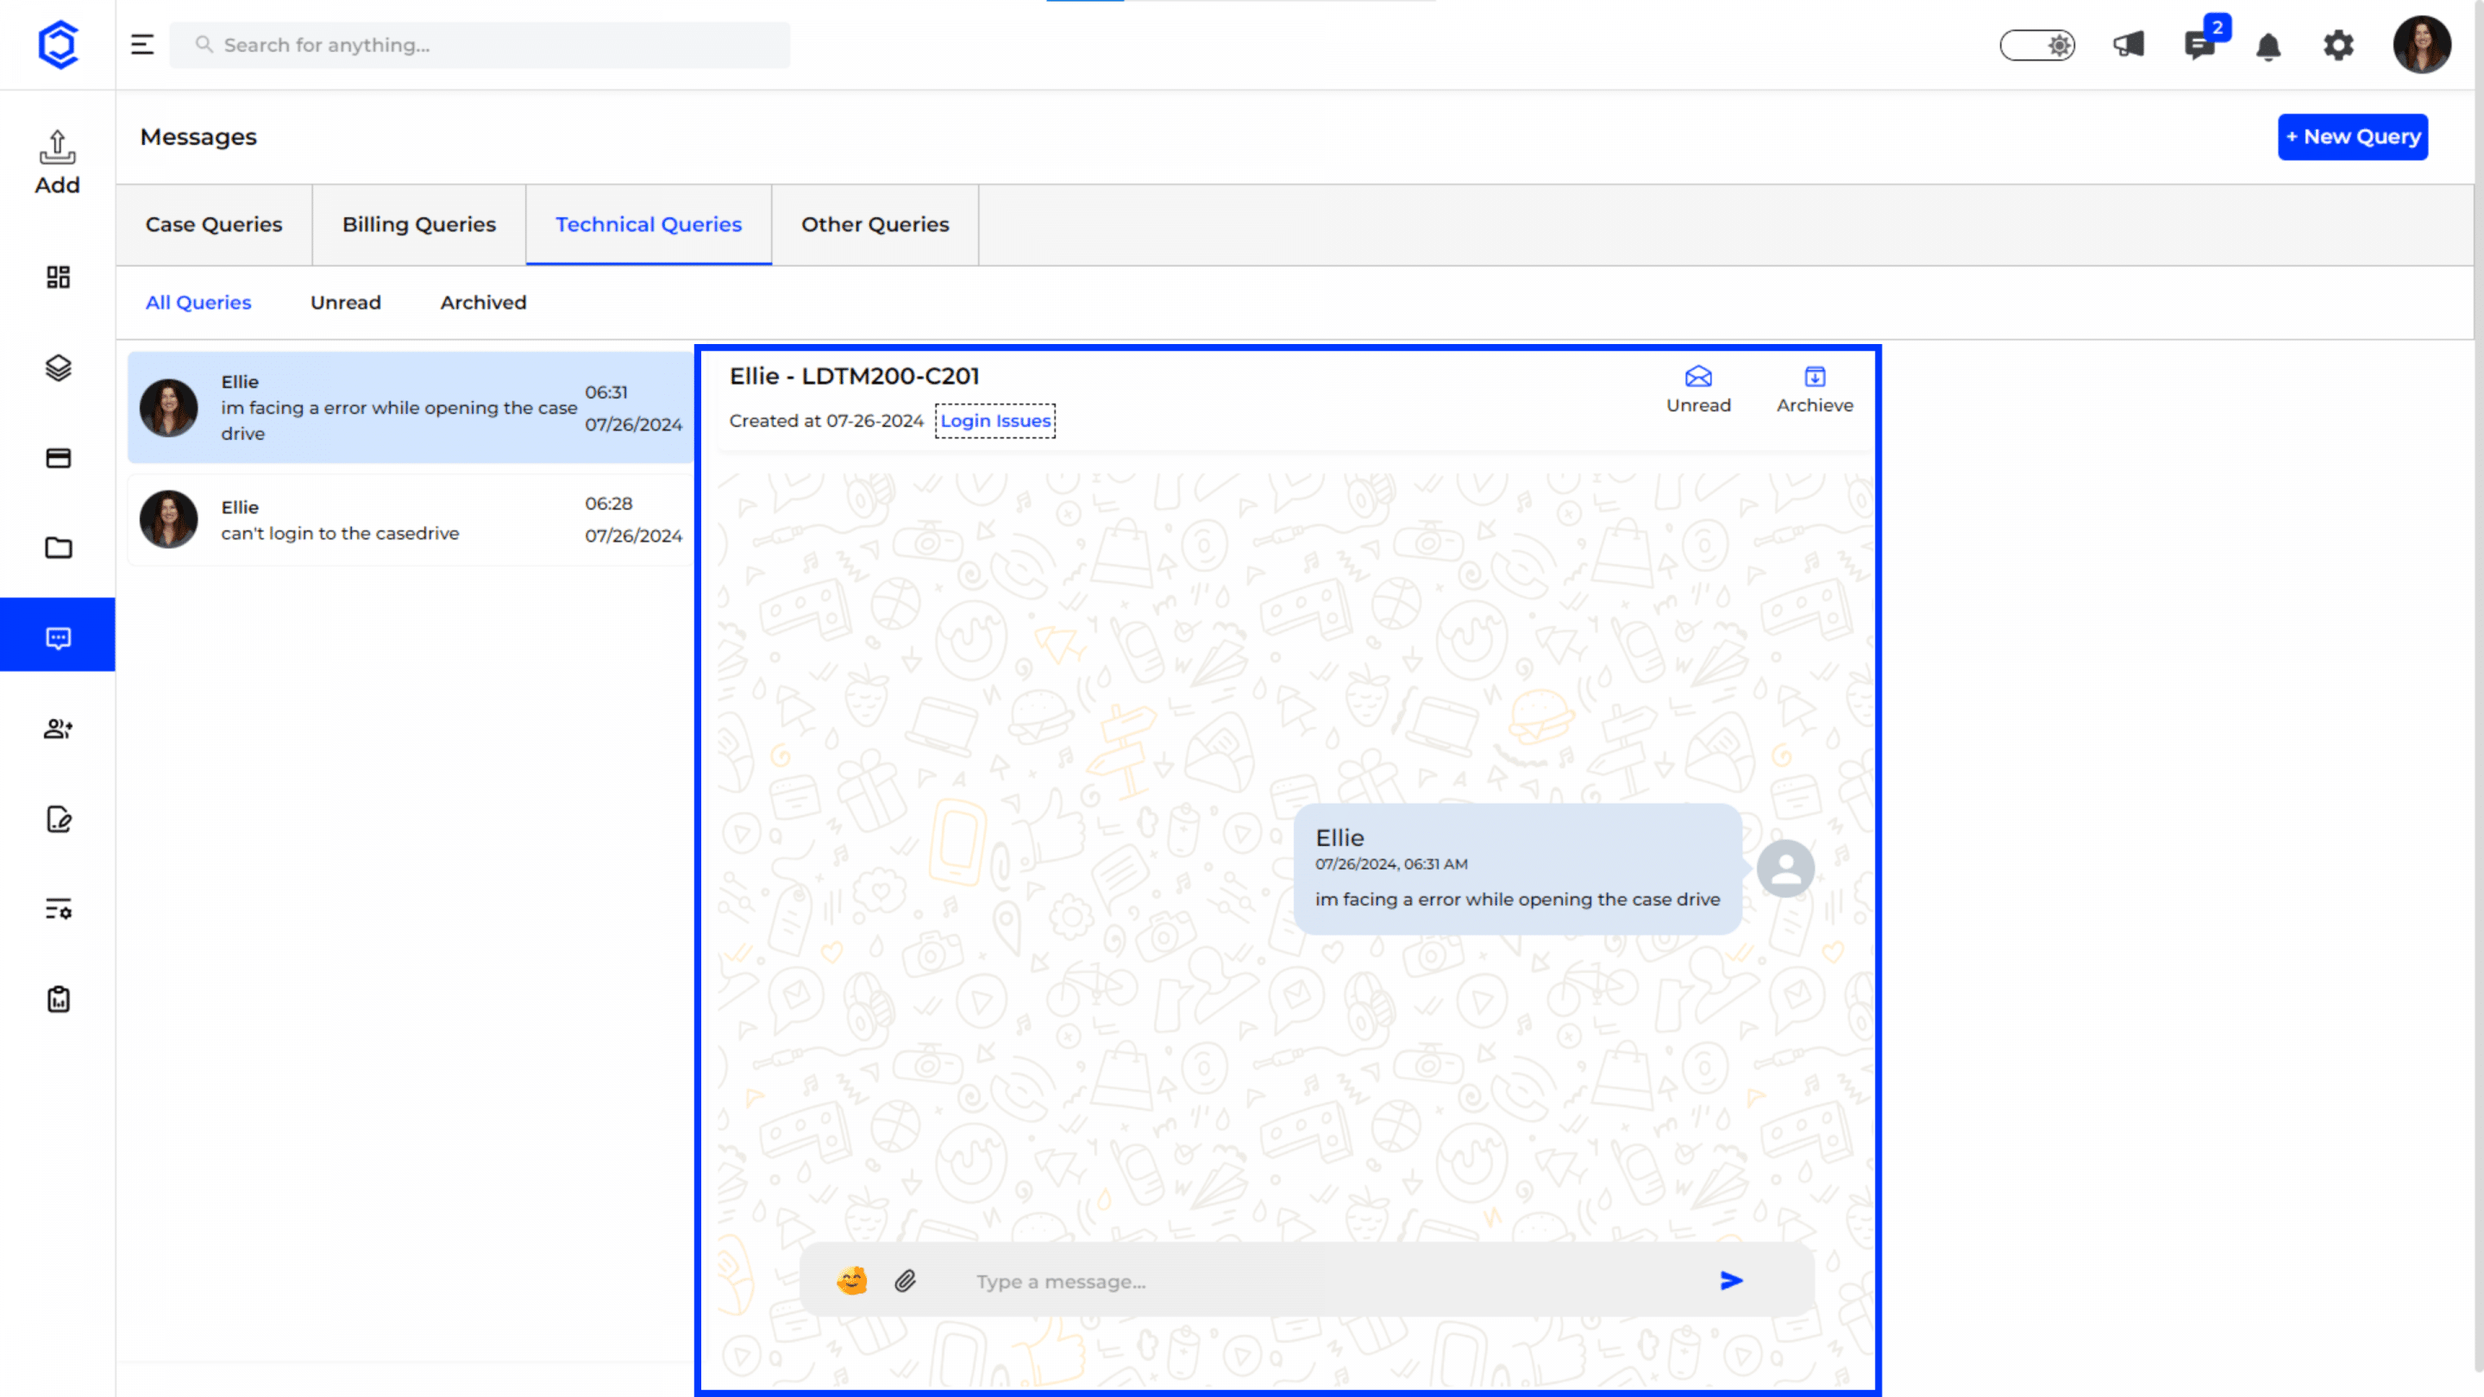Open the notifications bell

(2268, 47)
